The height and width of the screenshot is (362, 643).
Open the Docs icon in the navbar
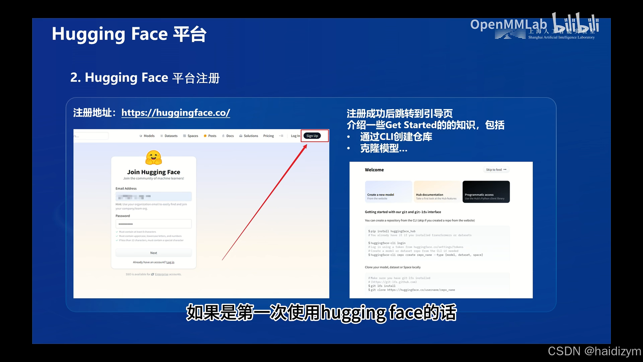tap(223, 136)
